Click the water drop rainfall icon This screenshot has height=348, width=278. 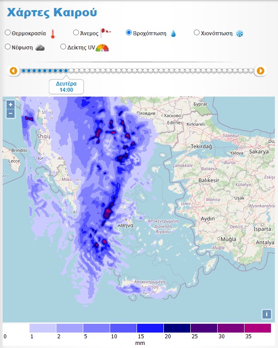(173, 34)
